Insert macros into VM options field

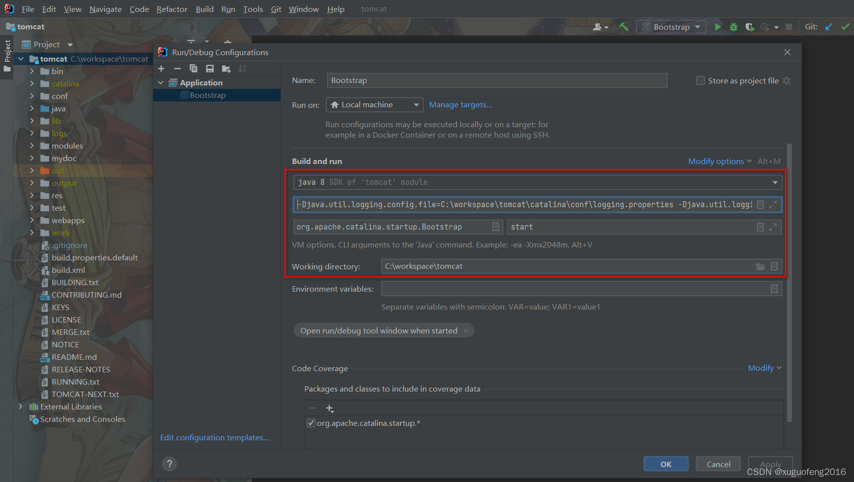[x=760, y=205]
